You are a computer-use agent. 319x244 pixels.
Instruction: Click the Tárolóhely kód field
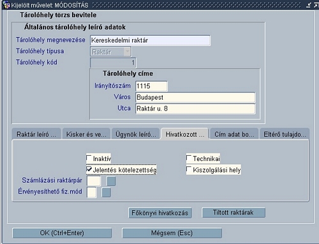(x=113, y=63)
